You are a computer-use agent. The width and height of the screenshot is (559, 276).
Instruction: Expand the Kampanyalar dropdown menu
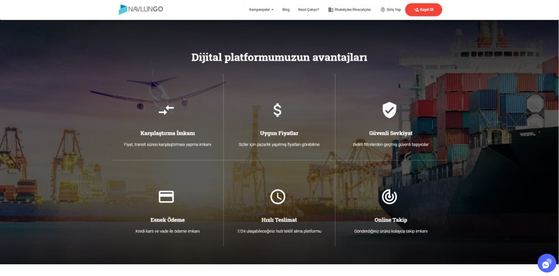pyautogui.click(x=261, y=9)
